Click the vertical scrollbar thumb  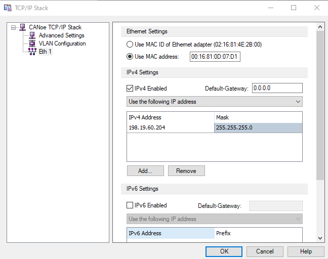(x=320, y=105)
